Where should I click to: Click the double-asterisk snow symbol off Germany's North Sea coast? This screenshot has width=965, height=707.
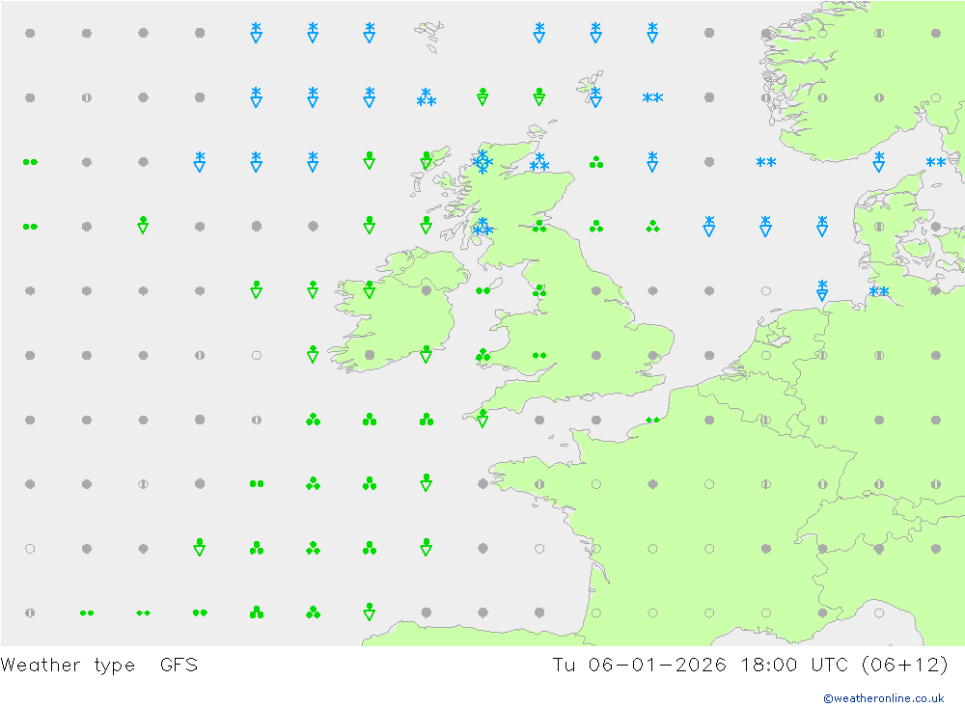pos(879,291)
